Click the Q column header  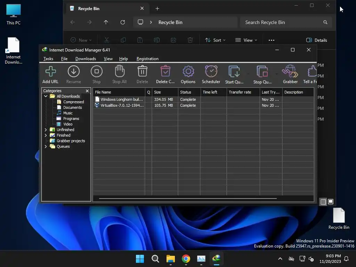click(148, 92)
